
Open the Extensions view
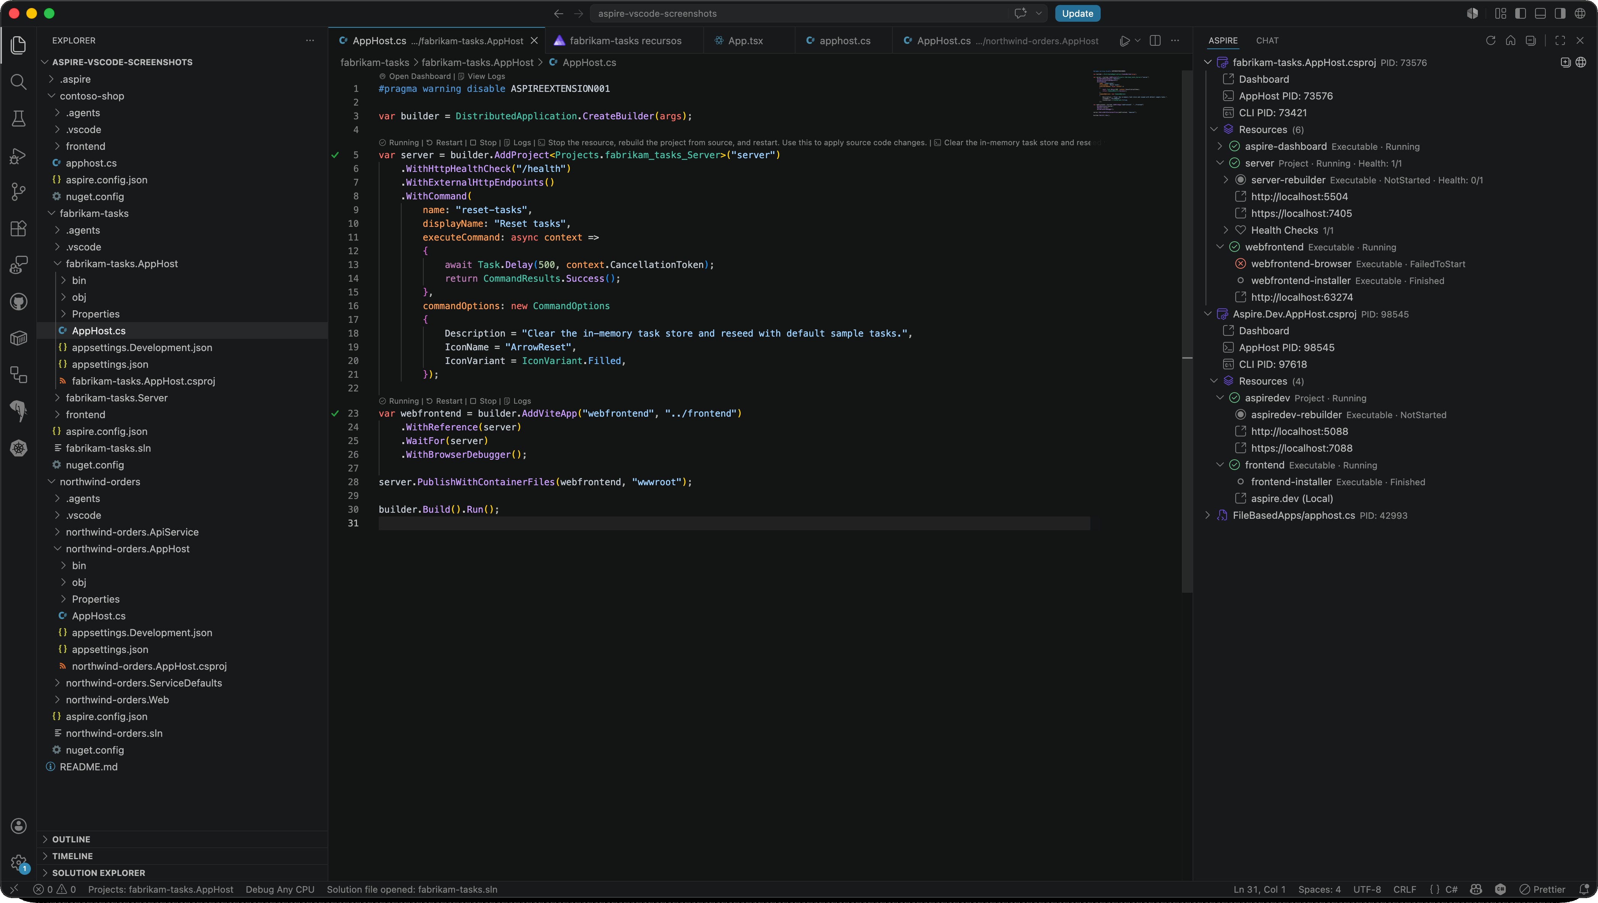pyautogui.click(x=19, y=228)
